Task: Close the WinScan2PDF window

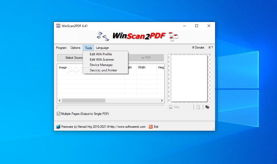Action: 209,26
